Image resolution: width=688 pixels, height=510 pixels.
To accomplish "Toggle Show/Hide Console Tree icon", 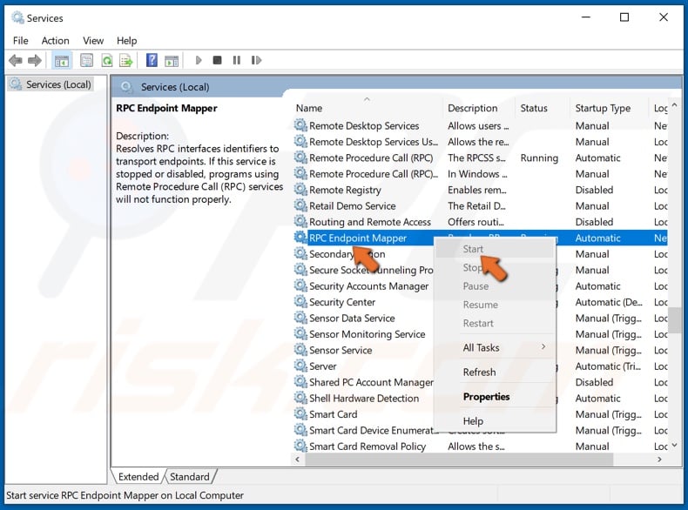I will coord(62,61).
